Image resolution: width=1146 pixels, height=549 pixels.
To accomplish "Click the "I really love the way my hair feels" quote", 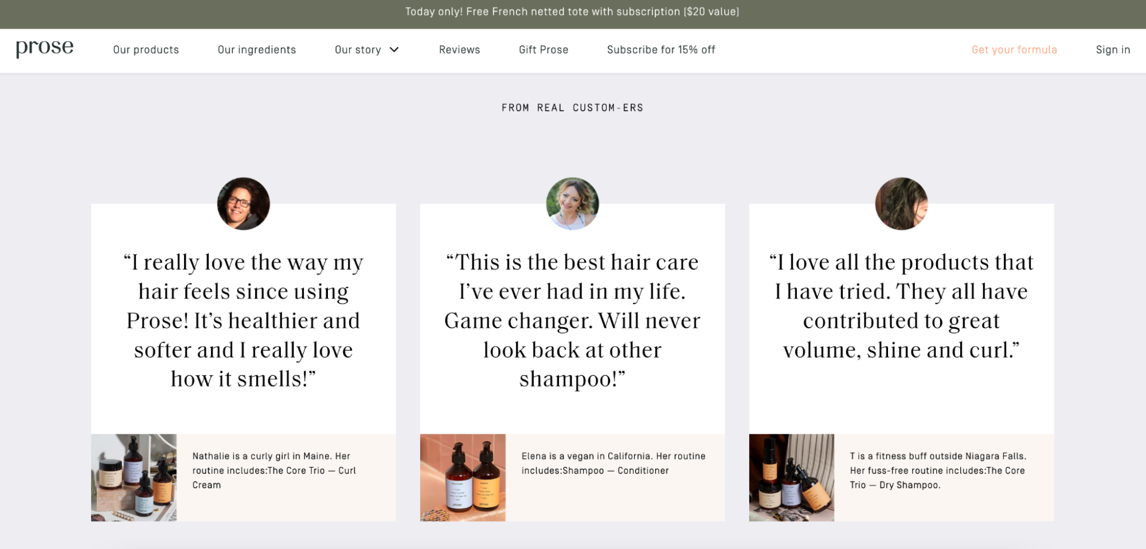I will click(244, 320).
